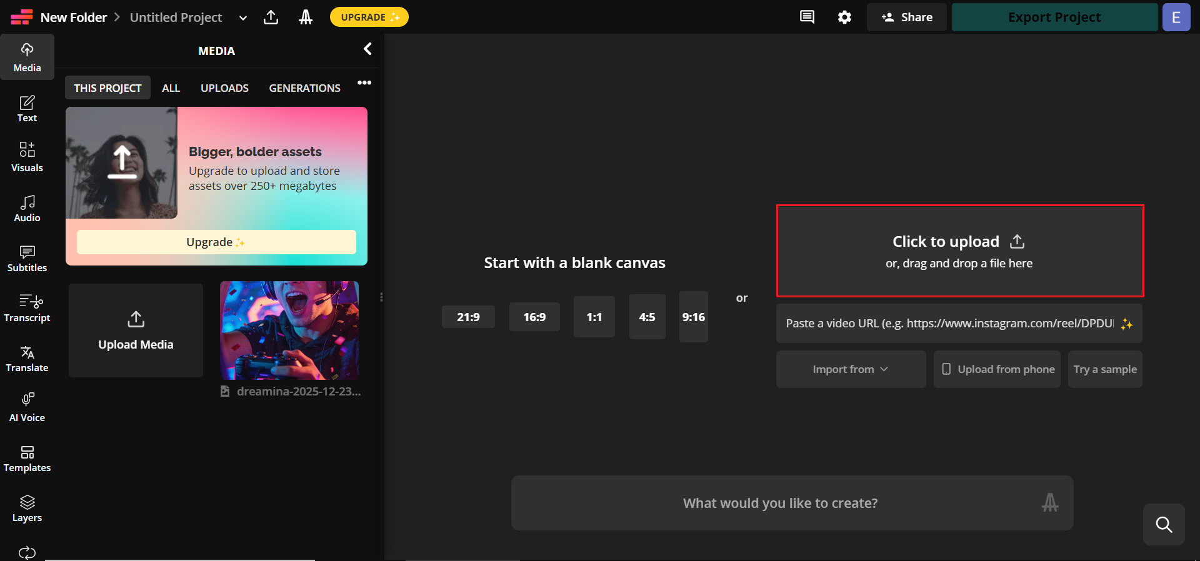
Task: Open the AI Voice panel
Action: [x=27, y=408]
